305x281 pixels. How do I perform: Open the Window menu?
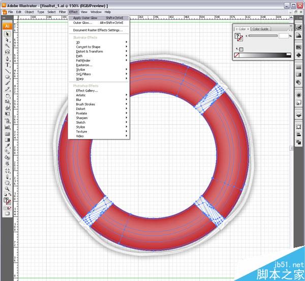[96, 12]
